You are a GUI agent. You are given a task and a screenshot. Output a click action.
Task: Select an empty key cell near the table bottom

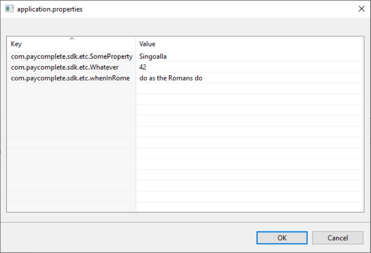coord(71,197)
